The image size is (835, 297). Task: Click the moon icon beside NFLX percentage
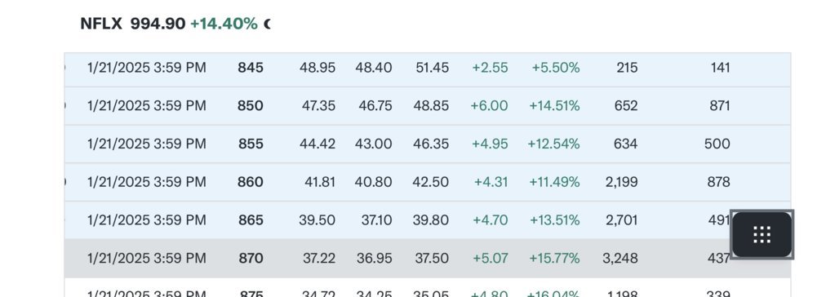point(267,24)
